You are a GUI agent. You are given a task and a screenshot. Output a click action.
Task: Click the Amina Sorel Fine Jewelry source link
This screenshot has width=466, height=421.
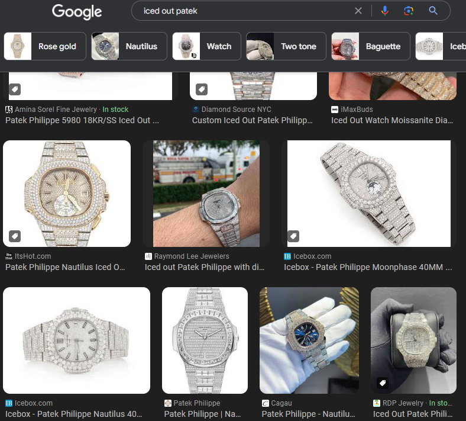click(56, 110)
